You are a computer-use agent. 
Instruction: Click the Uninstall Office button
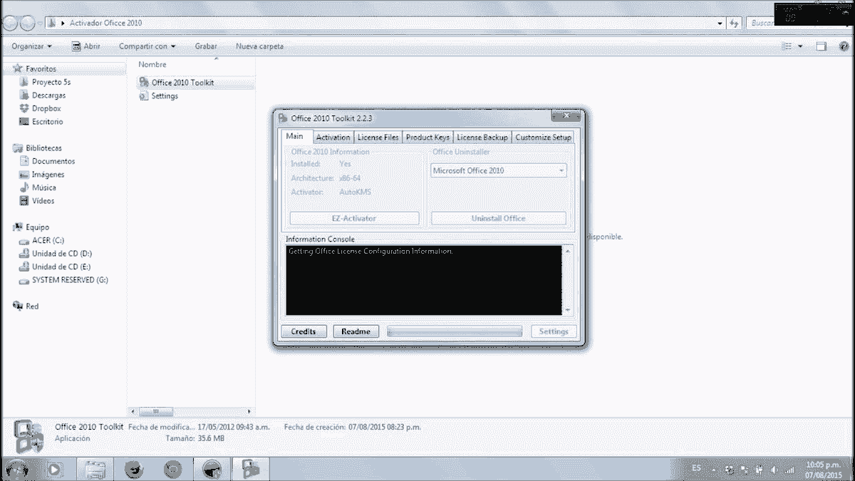tap(499, 218)
